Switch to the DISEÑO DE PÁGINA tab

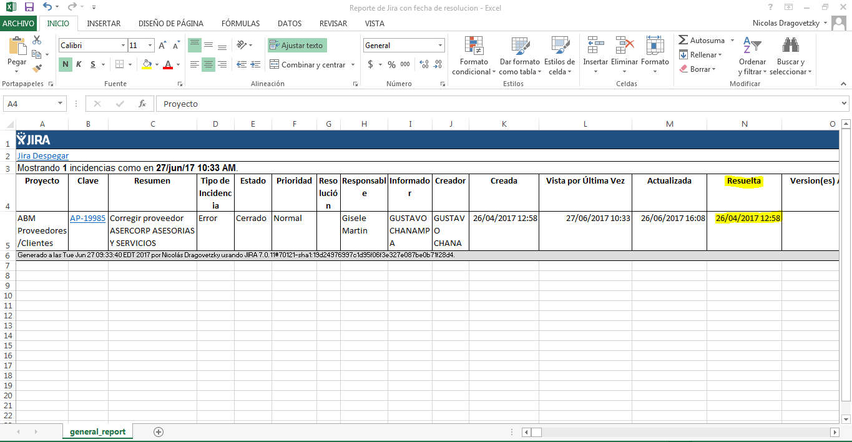click(x=171, y=24)
